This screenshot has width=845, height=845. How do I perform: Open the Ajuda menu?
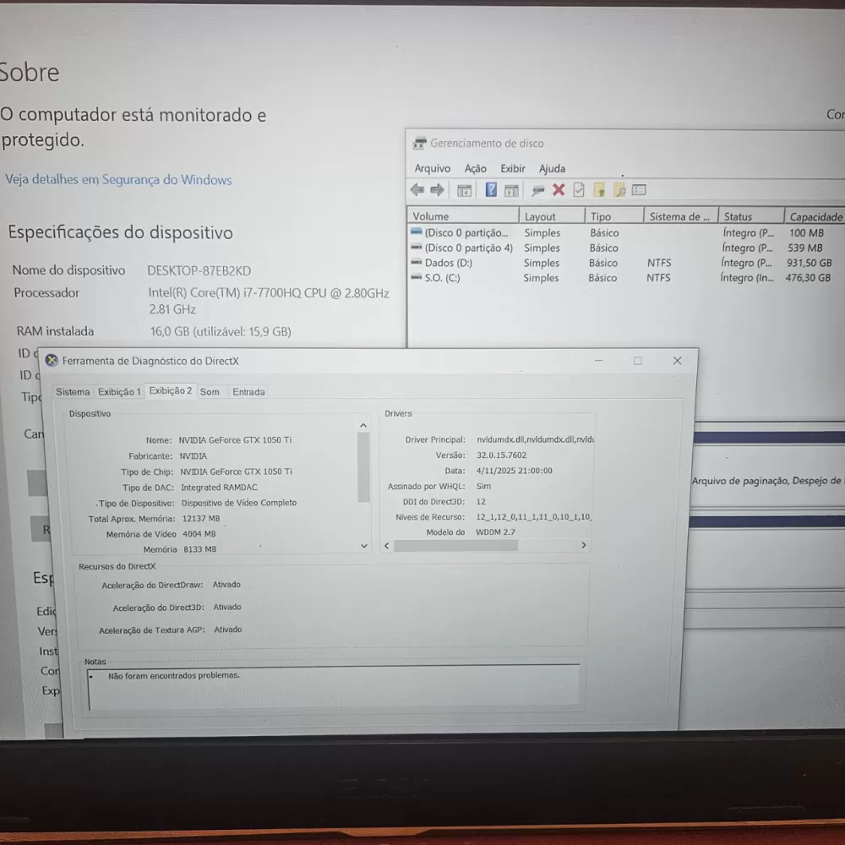pyautogui.click(x=552, y=169)
